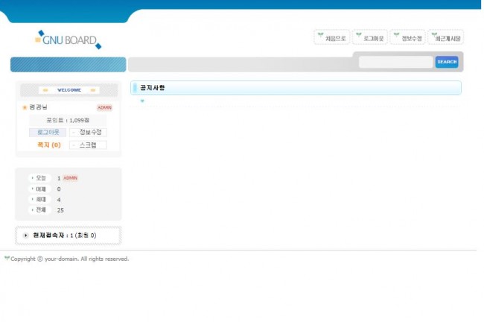The image size is (484, 322).
Task: Choose 로그아웃 in the top dotted menu
Action: point(370,37)
